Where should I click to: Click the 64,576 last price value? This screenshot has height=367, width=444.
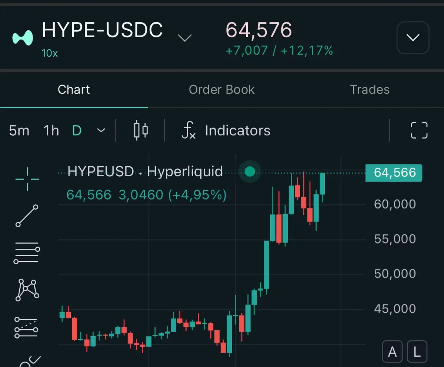[258, 30]
